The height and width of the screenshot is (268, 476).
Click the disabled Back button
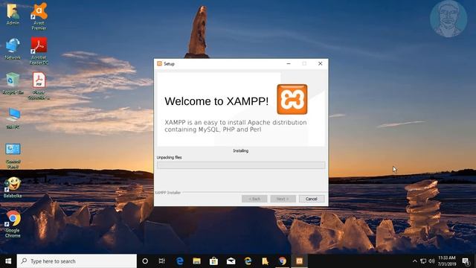coord(254,199)
